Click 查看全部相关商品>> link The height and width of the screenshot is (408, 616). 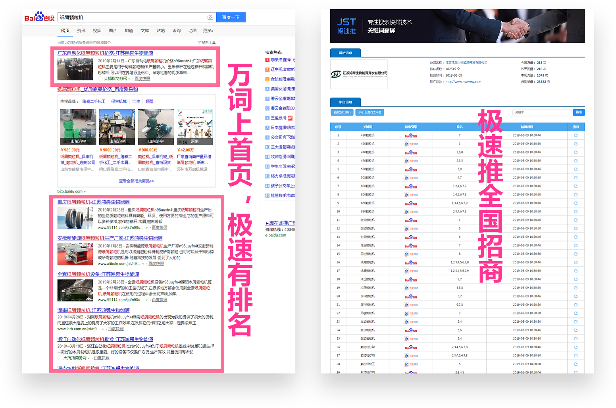137,181
